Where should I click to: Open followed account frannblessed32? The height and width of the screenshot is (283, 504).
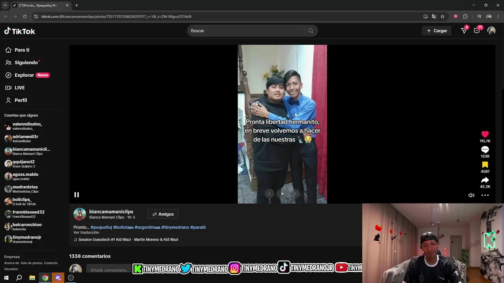click(x=24, y=214)
